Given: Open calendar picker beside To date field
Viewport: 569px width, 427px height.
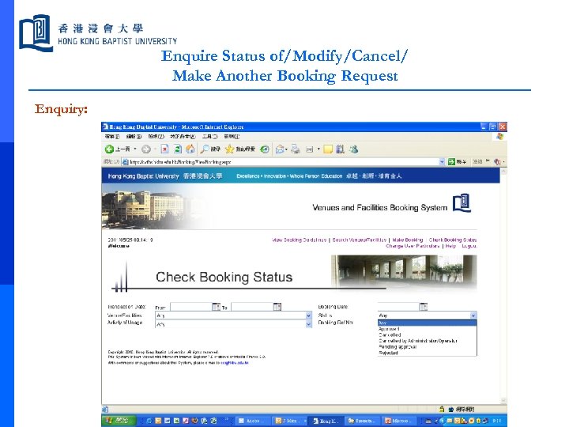Looking at the screenshot, I should pos(277,307).
